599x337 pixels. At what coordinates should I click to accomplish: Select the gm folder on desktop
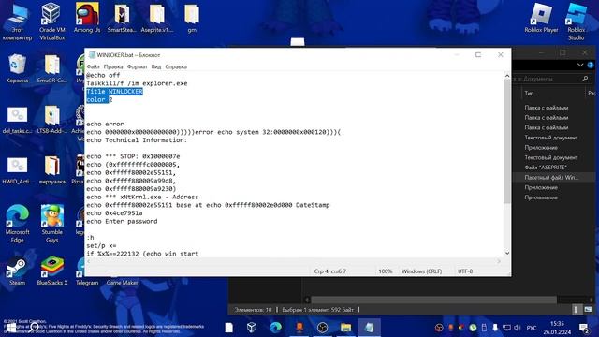pos(192,19)
